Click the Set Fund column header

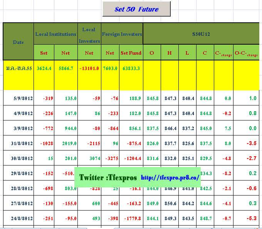point(131,53)
